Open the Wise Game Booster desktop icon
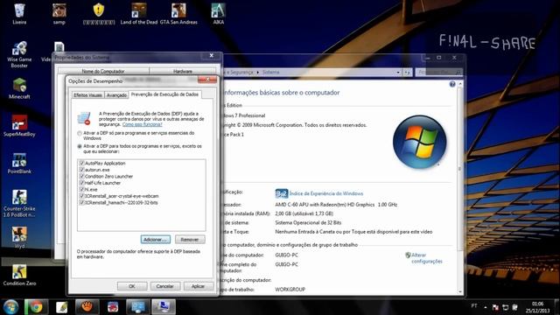 tap(19, 54)
